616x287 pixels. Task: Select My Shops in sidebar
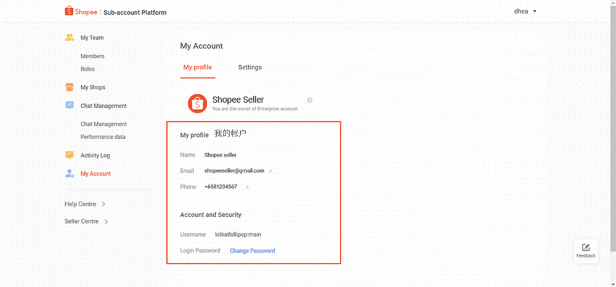[x=93, y=87]
